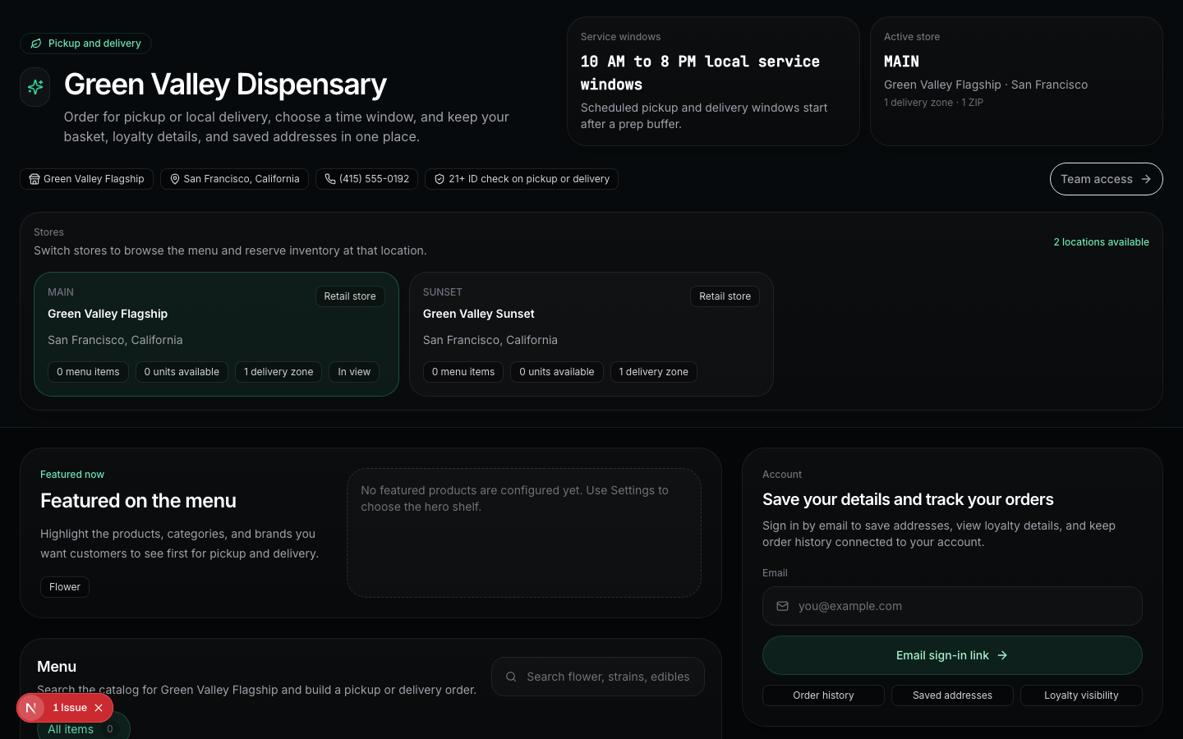The image size is (1183, 739).
Task: Click the leaf icon in Pickup and delivery badge
Action: (36, 44)
